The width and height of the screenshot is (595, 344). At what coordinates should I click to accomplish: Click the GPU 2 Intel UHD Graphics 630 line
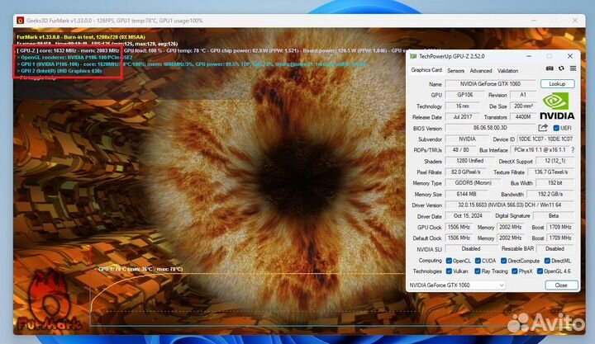click(59, 71)
